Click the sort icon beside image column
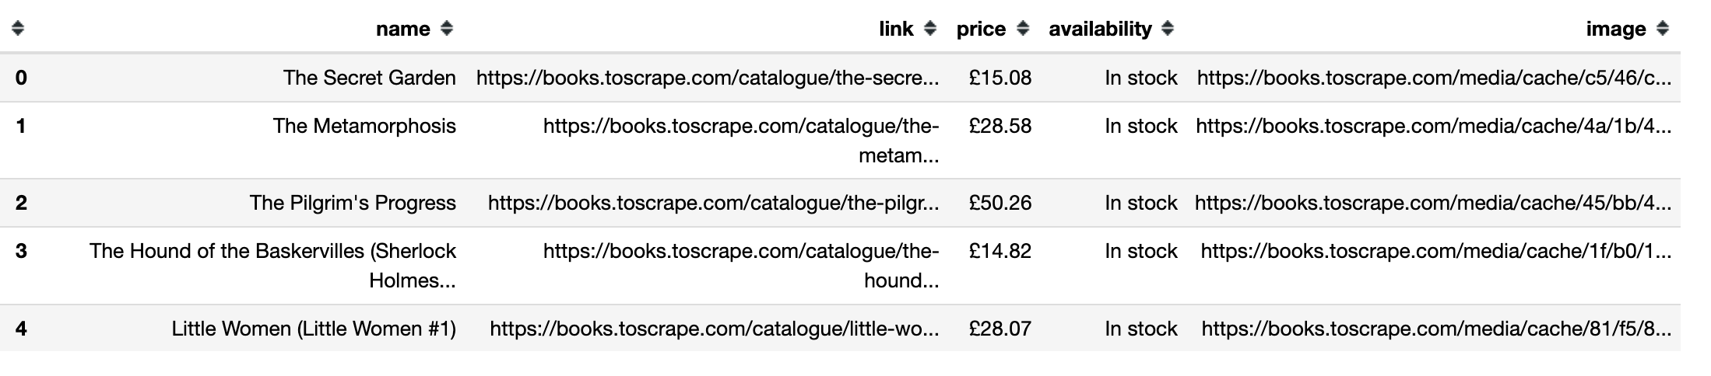Screen dimensions: 1711x376 tap(1662, 29)
